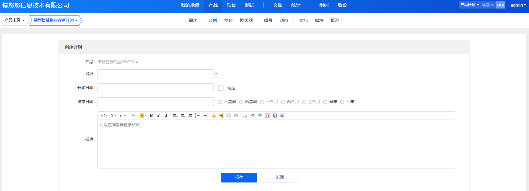The width and height of the screenshot is (529, 191).
Task: Click the 保存 button
Action: [239, 178]
